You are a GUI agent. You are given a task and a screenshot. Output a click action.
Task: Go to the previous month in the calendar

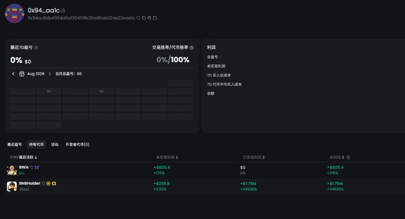(14, 74)
